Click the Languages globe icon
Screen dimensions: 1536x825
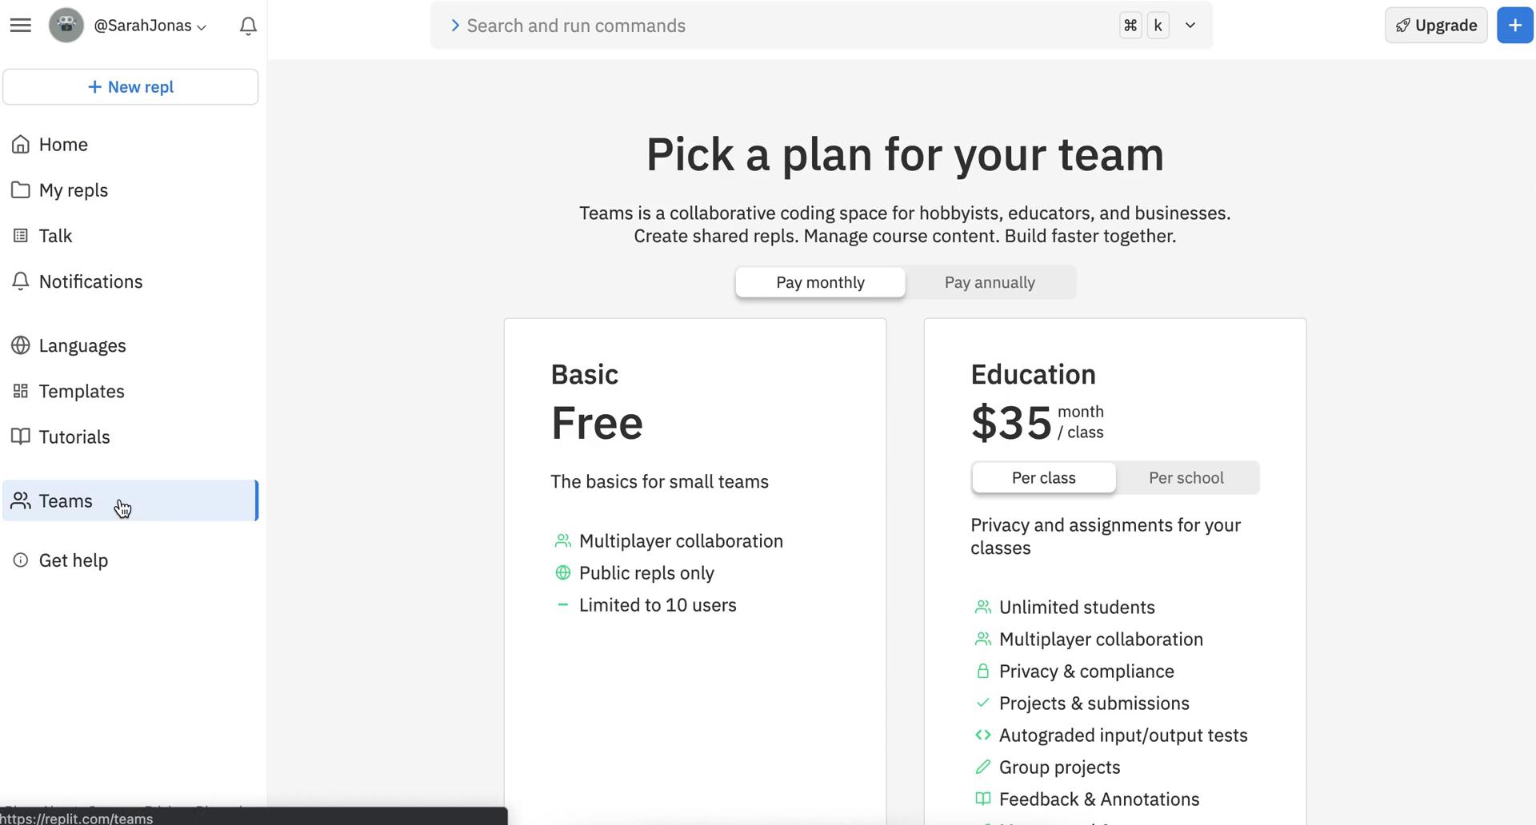21,345
